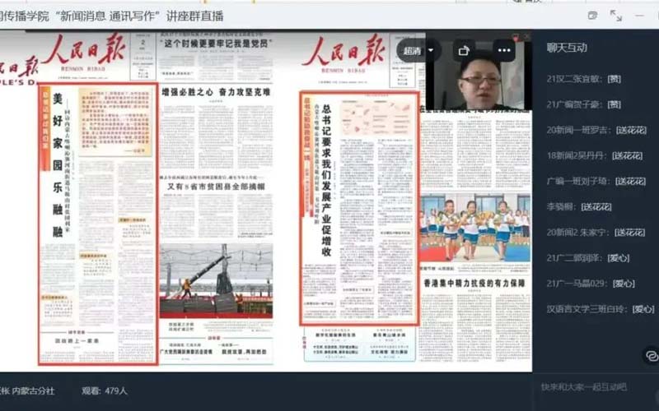The image size is (659, 411).
Task: Select chat message from 20新闻一班罗吉
Action: [x=596, y=130]
